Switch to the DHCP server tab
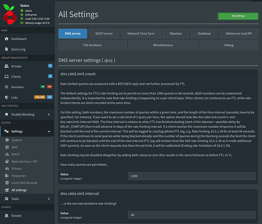262x224 pixels. coord(104,34)
